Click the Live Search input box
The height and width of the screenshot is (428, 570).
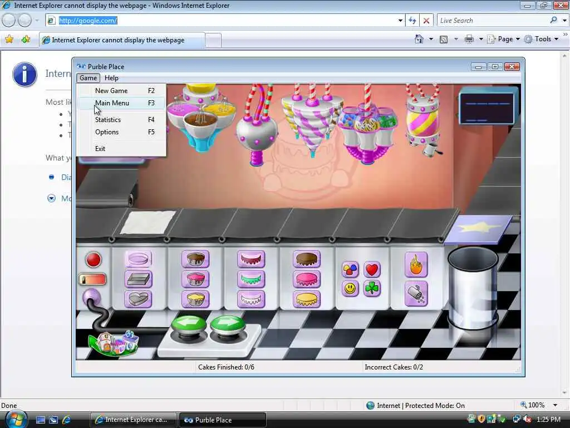pos(493,21)
